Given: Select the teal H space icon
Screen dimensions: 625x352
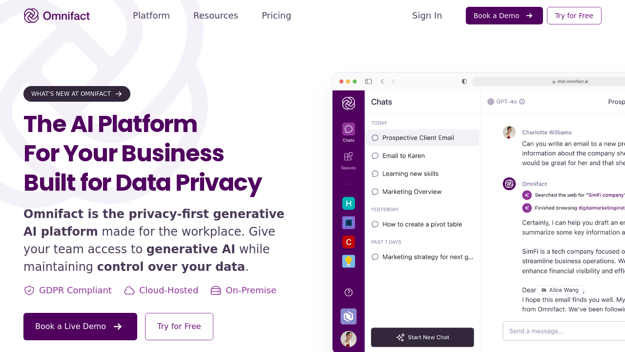Looking at the screenshot, I should click(x=349, y=203).
